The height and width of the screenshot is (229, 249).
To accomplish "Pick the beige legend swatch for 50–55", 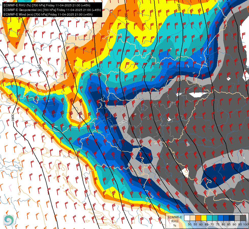I will (x=193, y=218).
